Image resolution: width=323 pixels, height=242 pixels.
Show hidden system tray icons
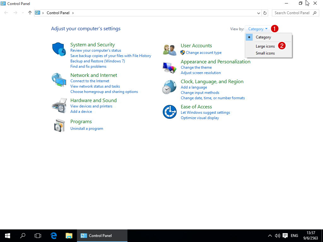(x=270, y=235)
